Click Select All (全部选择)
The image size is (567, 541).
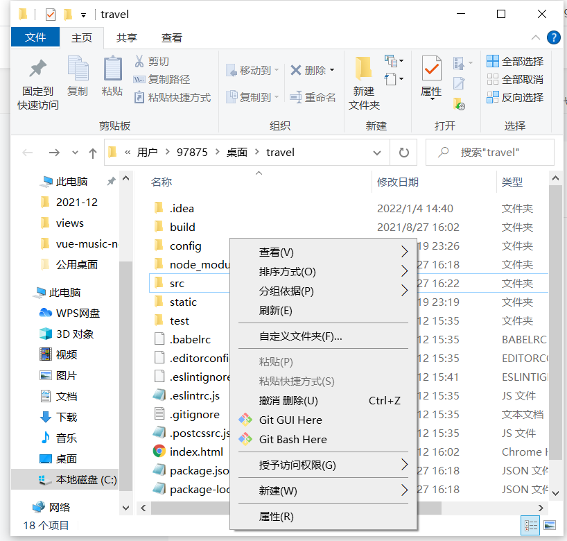(515, 61)
